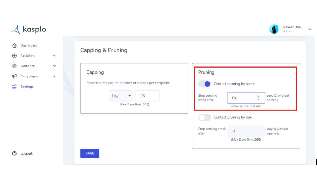Open the Day period dropdown
This screenshot has width=317, height=186.
point(121,96)
